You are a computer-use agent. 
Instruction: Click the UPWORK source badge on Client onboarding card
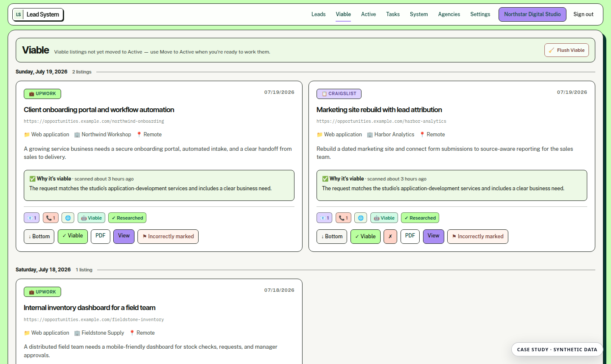pyautogui.click(x=42, y=94)
